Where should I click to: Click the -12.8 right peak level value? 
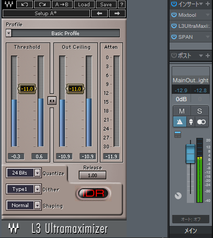coord(200,90)
